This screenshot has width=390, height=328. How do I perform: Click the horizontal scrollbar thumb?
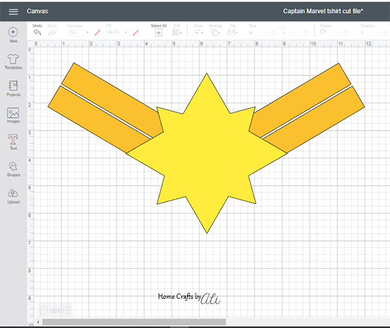click(134, 322)
